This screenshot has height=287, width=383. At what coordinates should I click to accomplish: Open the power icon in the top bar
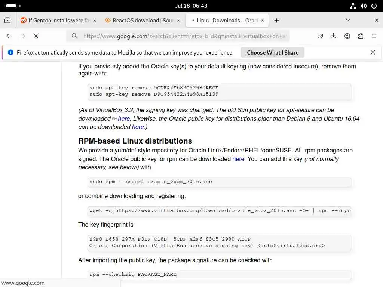coord(374,6)
